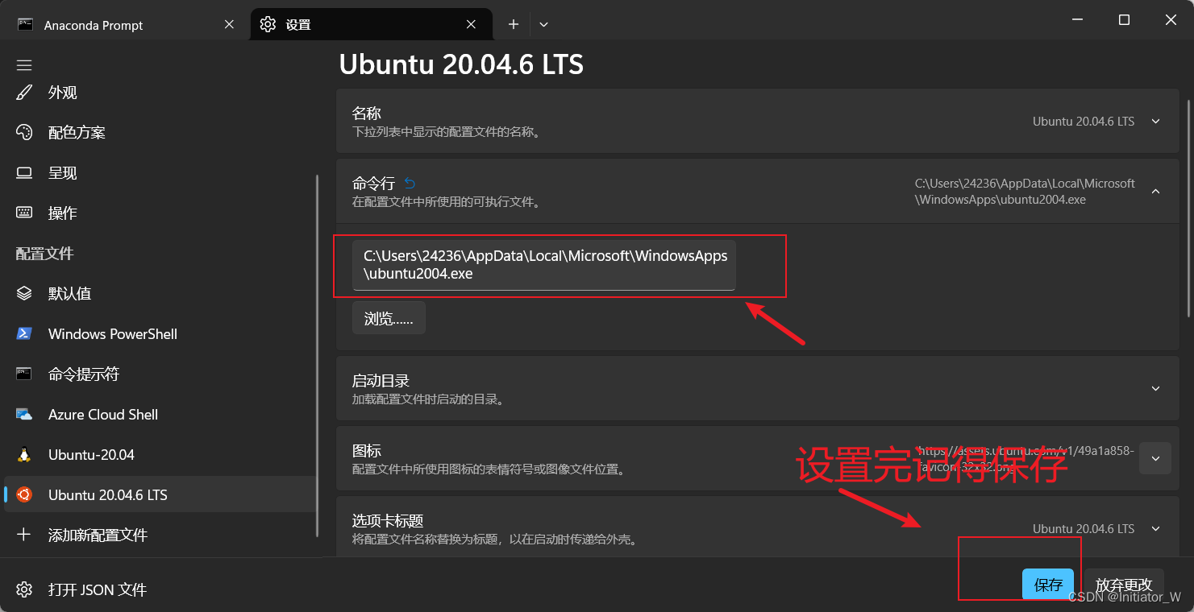Maximize the Terminal window
Screen dimensions: 1194x612
click(1124, 20)
